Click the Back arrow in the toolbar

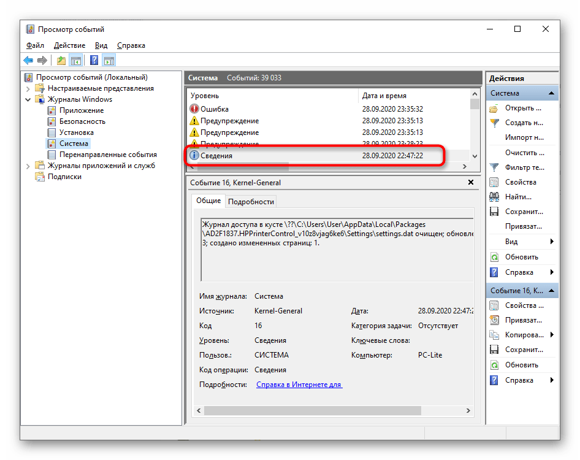(x=28, y=60)
